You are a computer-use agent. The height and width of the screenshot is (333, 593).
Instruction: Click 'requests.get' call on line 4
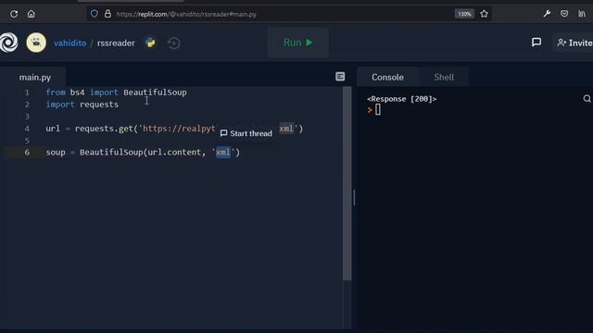pos(104,129)
